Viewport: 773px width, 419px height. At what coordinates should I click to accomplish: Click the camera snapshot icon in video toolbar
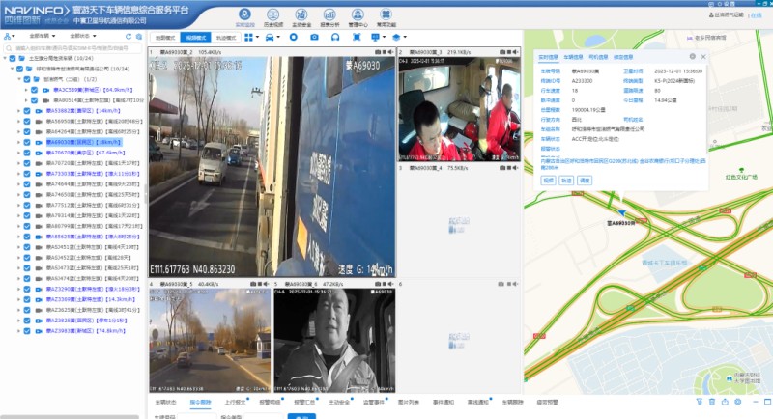[315, 37]
